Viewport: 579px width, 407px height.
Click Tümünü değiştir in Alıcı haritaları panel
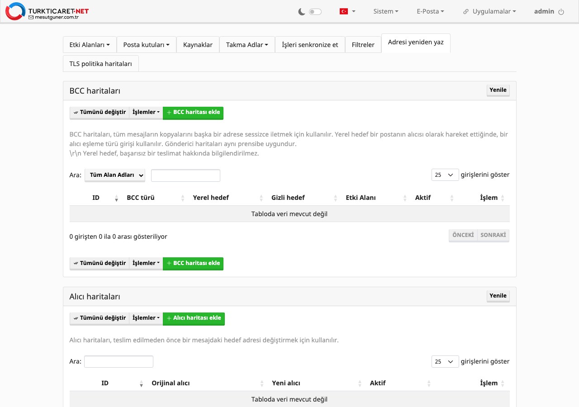(x=100, y=318)
